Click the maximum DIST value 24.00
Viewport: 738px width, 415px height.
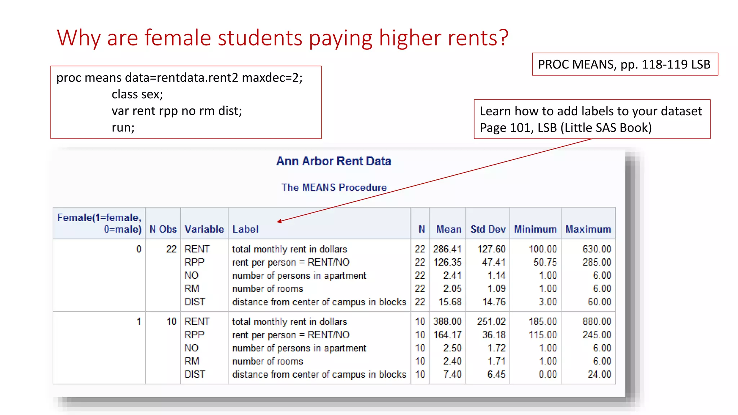point(599,374)
